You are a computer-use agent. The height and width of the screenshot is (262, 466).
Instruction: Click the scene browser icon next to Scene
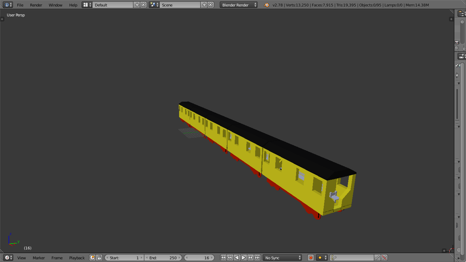tap(153, 5)
